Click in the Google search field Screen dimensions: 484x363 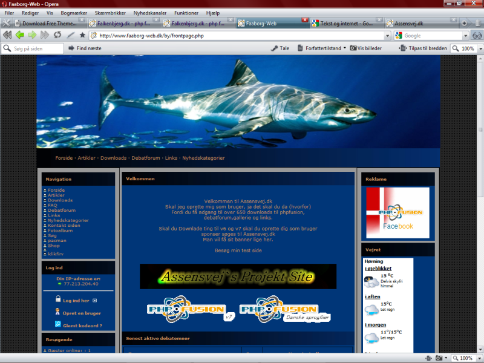tap(432, 36)
